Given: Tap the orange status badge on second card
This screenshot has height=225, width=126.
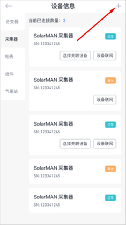Looking at the screenshot, I should 111,81.
